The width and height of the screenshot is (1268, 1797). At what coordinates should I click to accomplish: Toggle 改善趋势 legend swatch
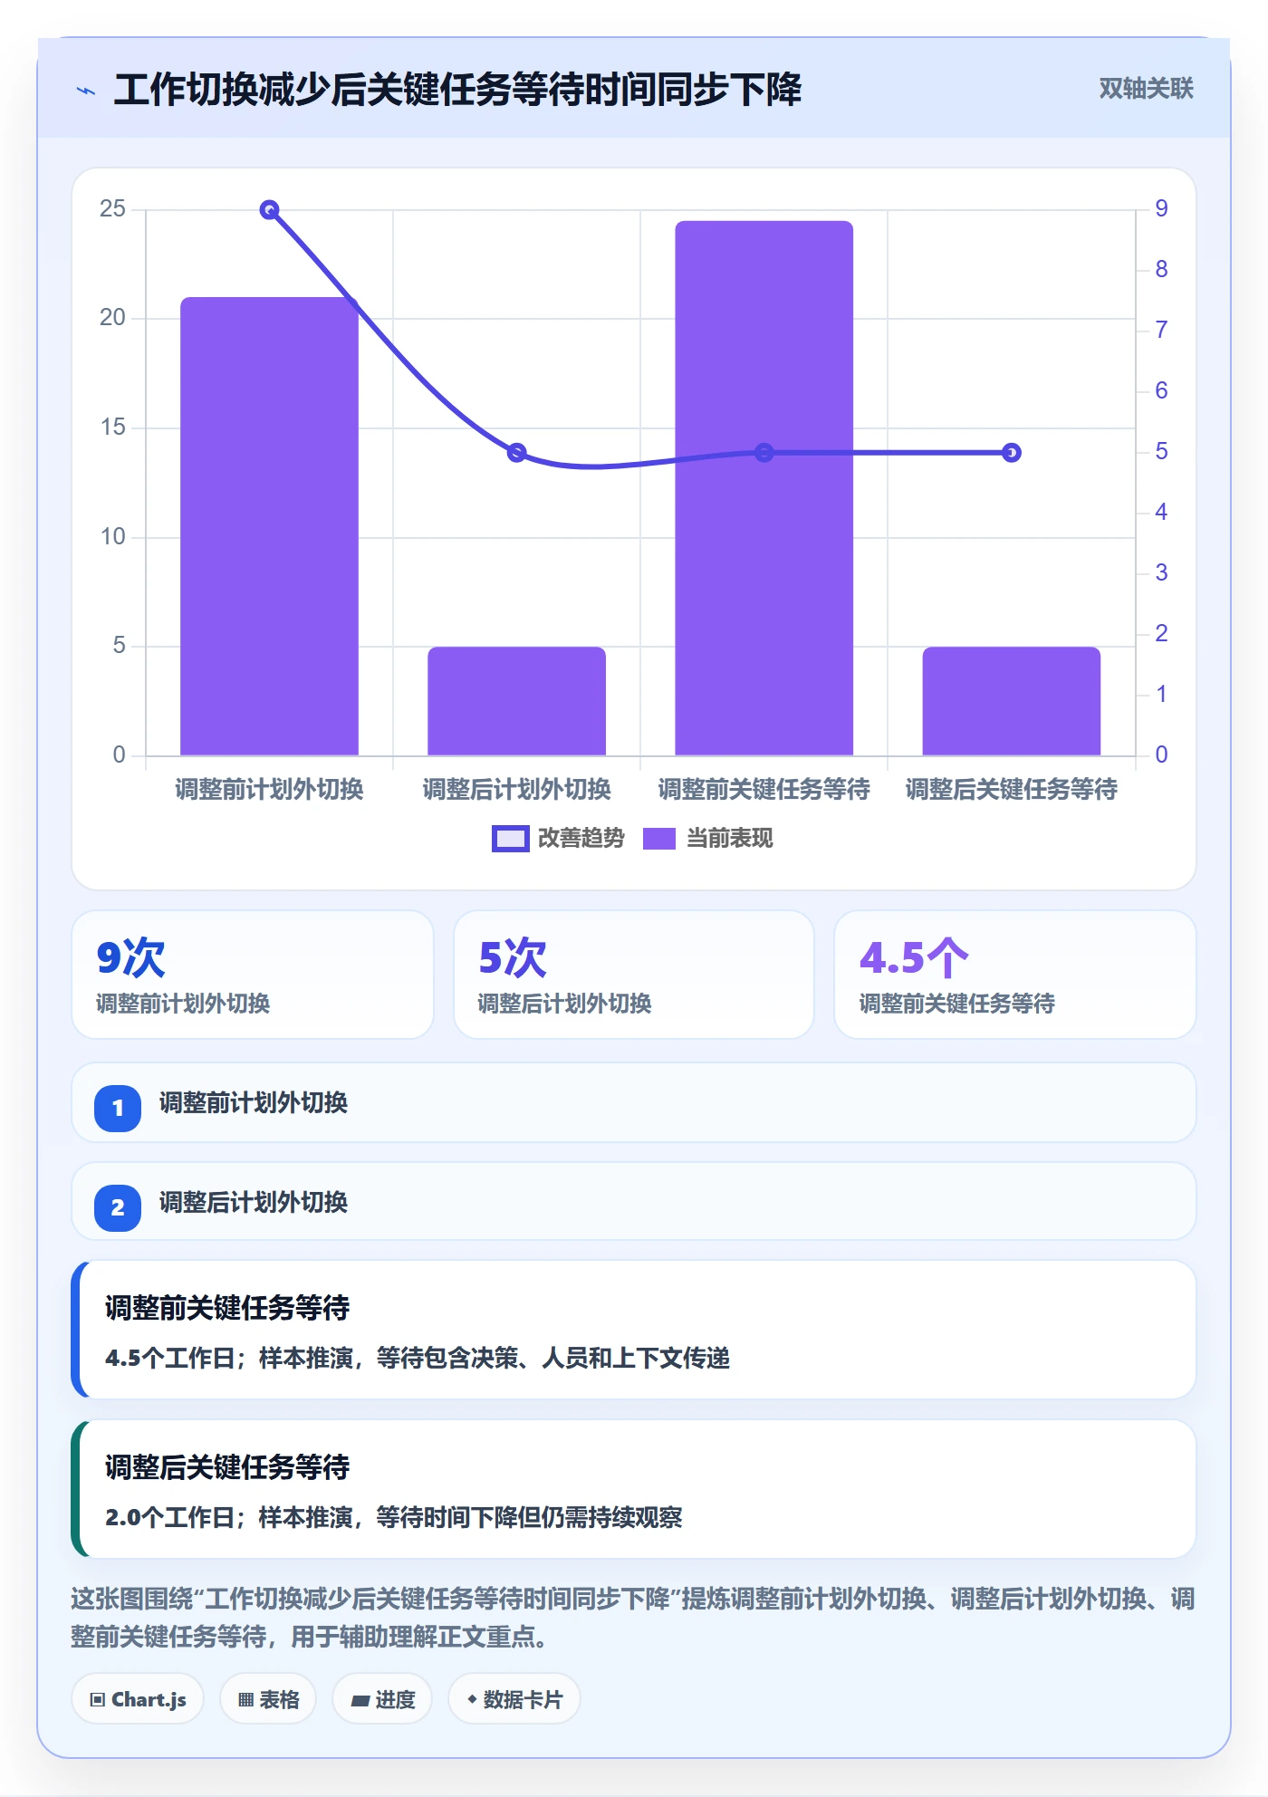pos(510,839)
